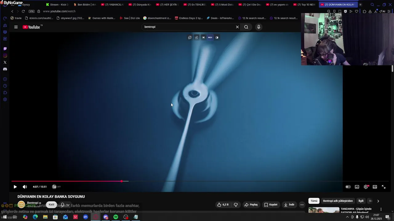The height and width of the screenshot is (221, 394).
Task: Open options menu for TANZANYA video suggestion
Action: (x=381, y=209)
